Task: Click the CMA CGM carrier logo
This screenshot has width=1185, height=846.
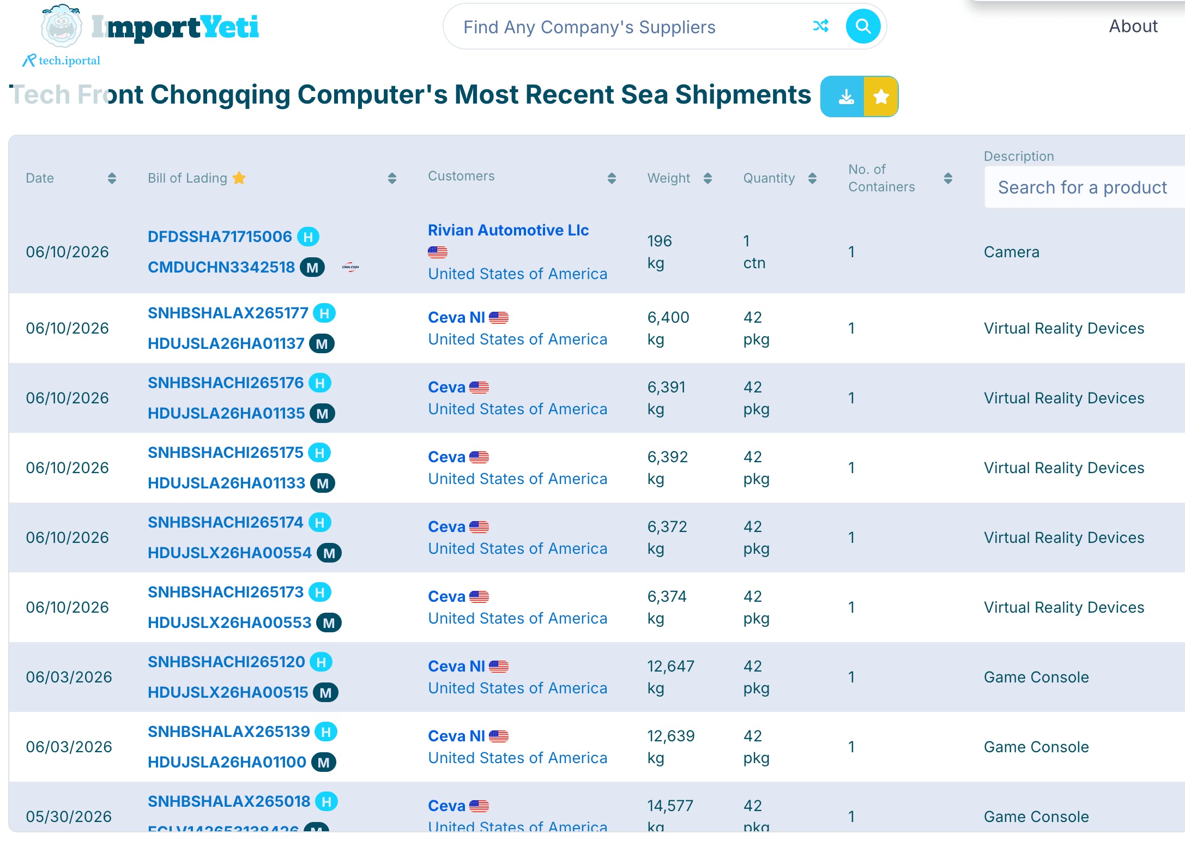Action: (x=350, y=267)
